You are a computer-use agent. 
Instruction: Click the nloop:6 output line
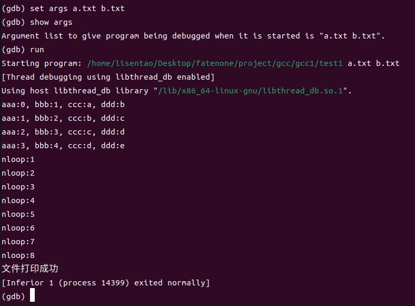[x=18, y=228]
